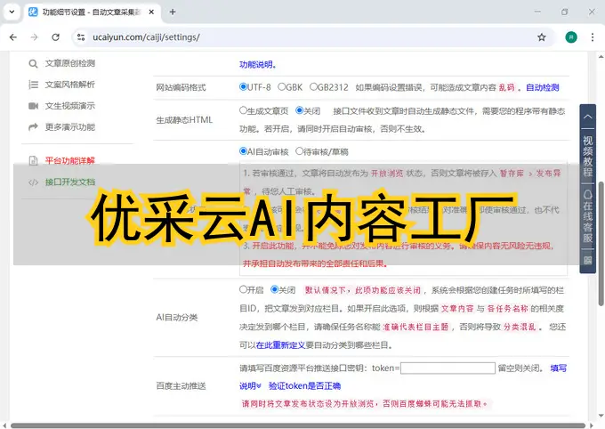605x429 pixels.
Task: Turn on AI自动分类 with 开启 radio
Action: [x=244, y=289]
